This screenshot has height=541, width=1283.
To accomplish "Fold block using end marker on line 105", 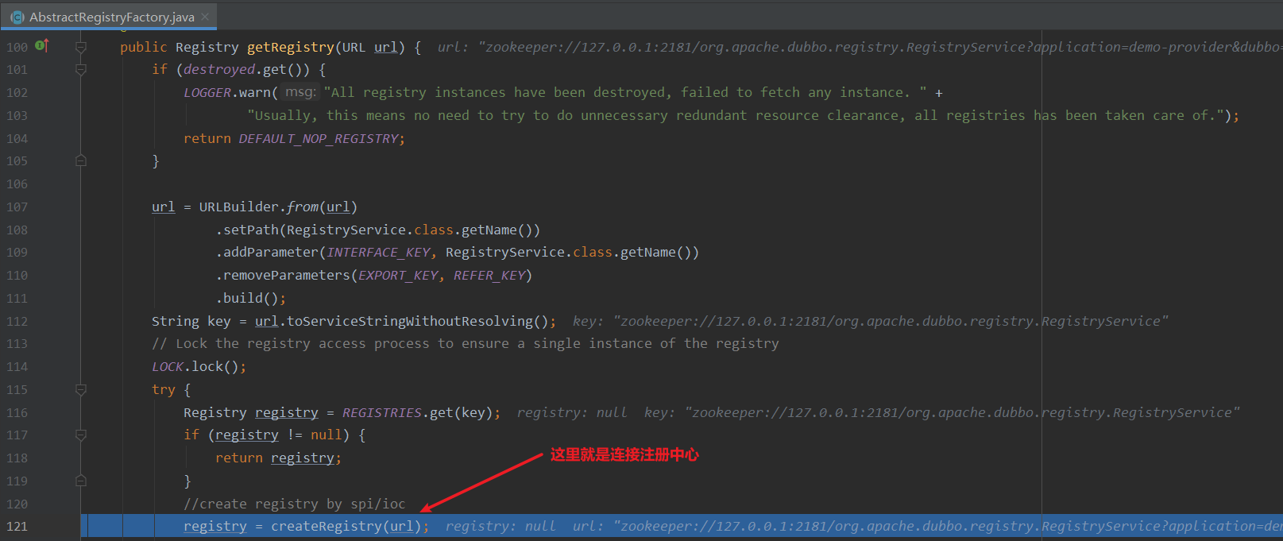I will pyautogui.click(x=81, y=161).
